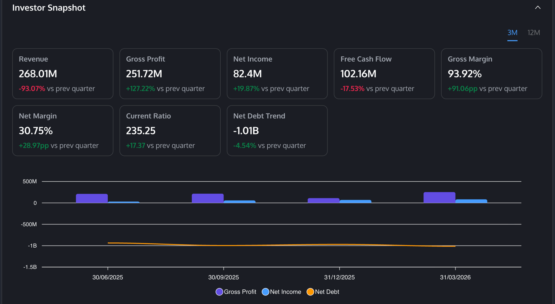This screenshot has height=304, width=555.
Task: Click the Revenue card title
Action: click(33, 59)
